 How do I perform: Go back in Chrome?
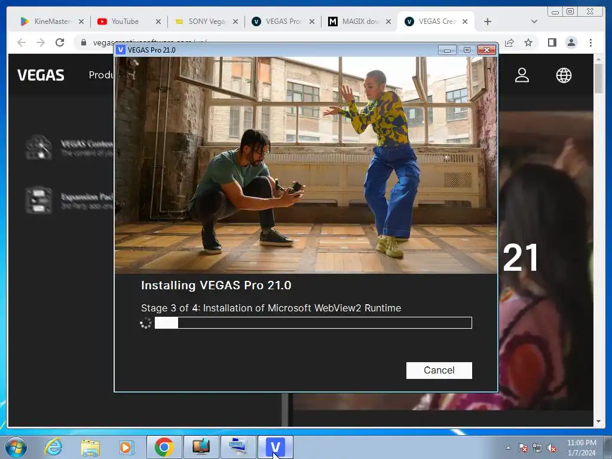pos(22,42)
